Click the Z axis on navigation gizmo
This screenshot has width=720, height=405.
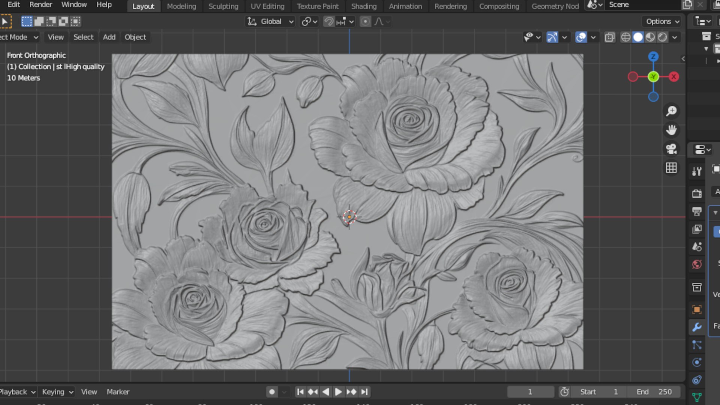click(x=653, y=57)
